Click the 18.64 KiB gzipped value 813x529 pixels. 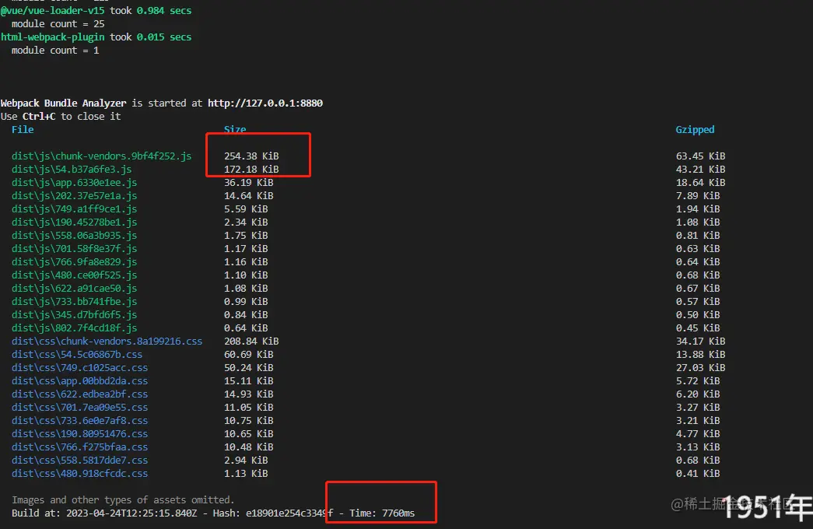pyautogui.click(x=700, y=183)
